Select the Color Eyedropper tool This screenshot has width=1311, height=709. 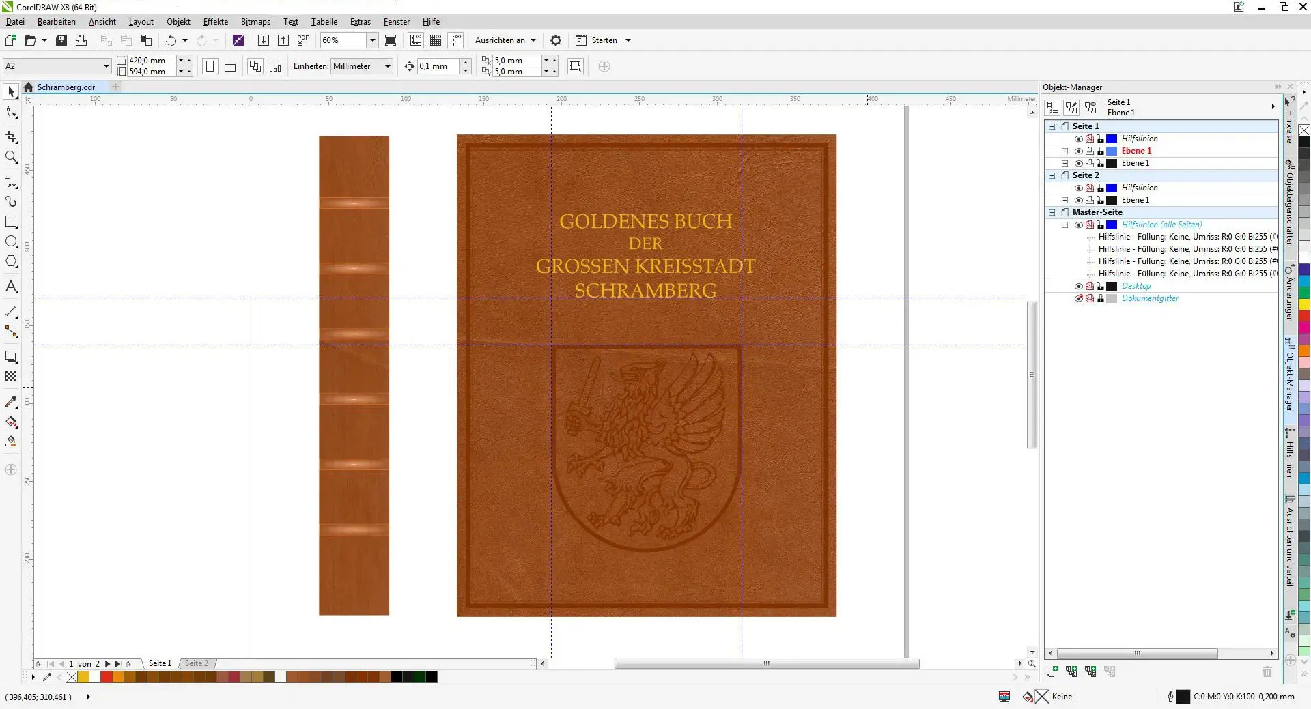(x=11, y=401)
